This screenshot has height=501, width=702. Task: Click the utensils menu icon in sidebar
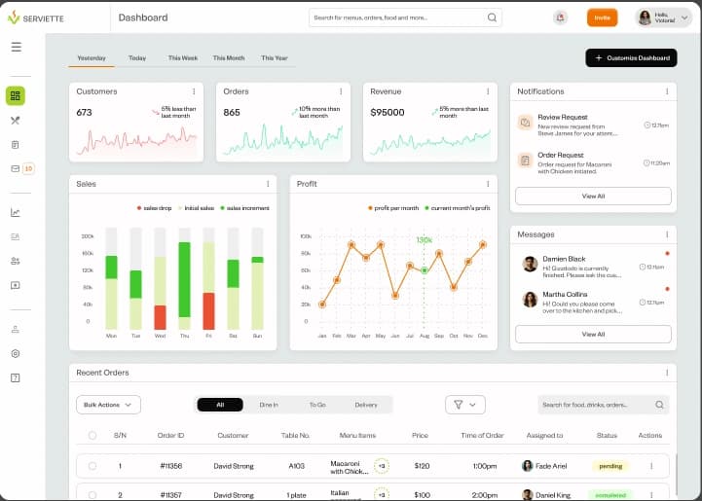(x=16, y=121)
